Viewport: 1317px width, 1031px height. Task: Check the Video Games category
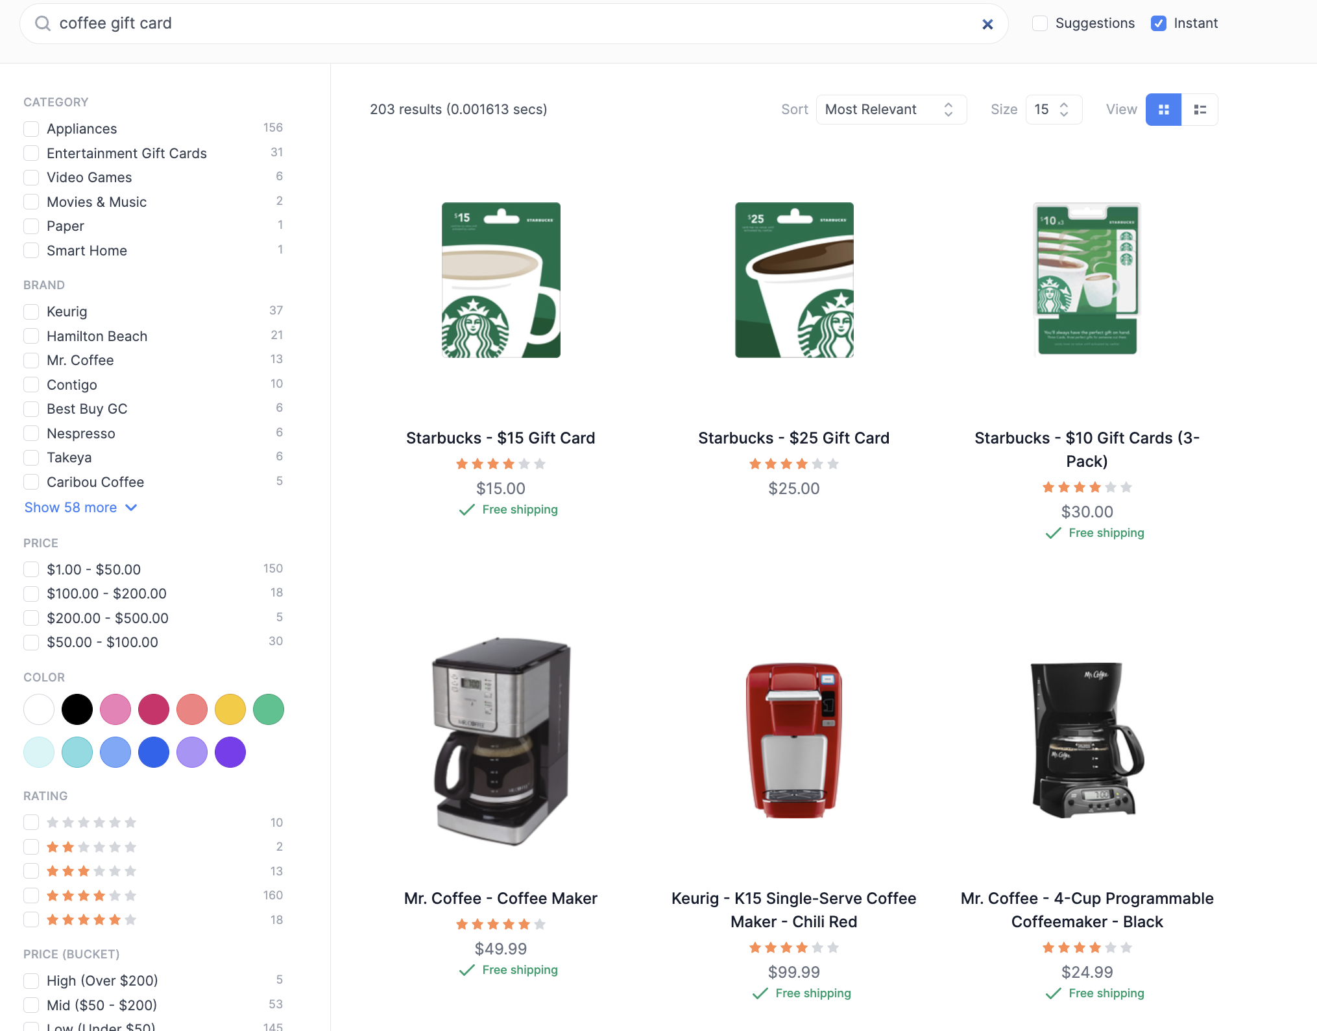pos(31,178)
